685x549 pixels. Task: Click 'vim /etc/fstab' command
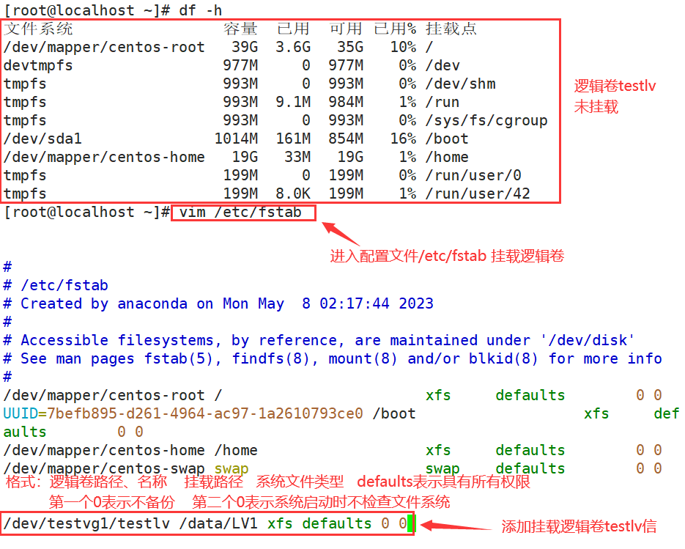[240, 213]
